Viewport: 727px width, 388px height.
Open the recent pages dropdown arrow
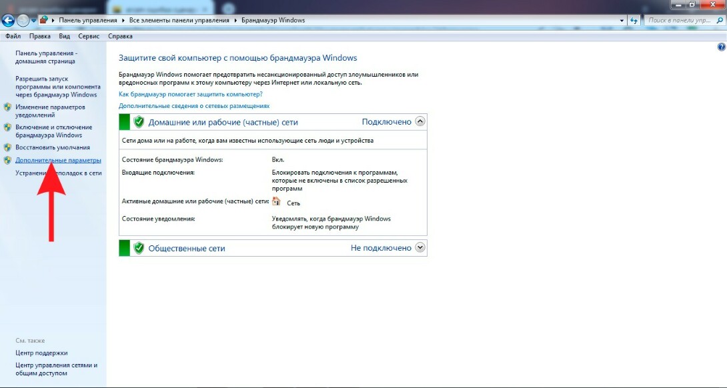coord(33,21)
